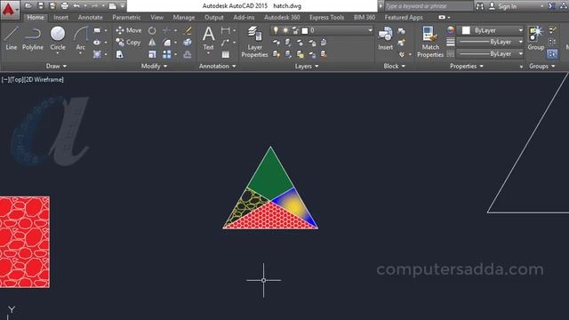
Task: Select the Rotate tool icon
Action: click(152, 31)
